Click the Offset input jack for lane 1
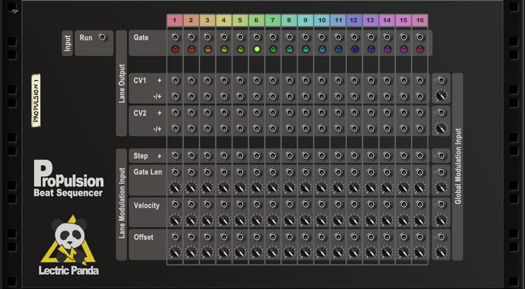 (x=175, y=237)
